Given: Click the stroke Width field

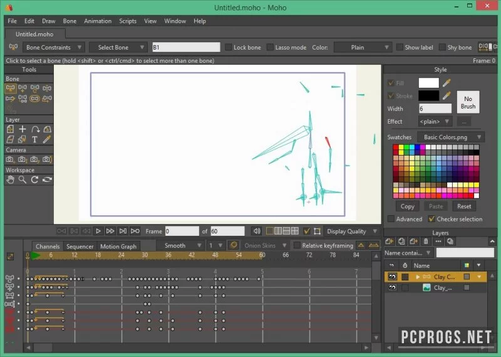Looking at the screenshot, I should point(435,109).
